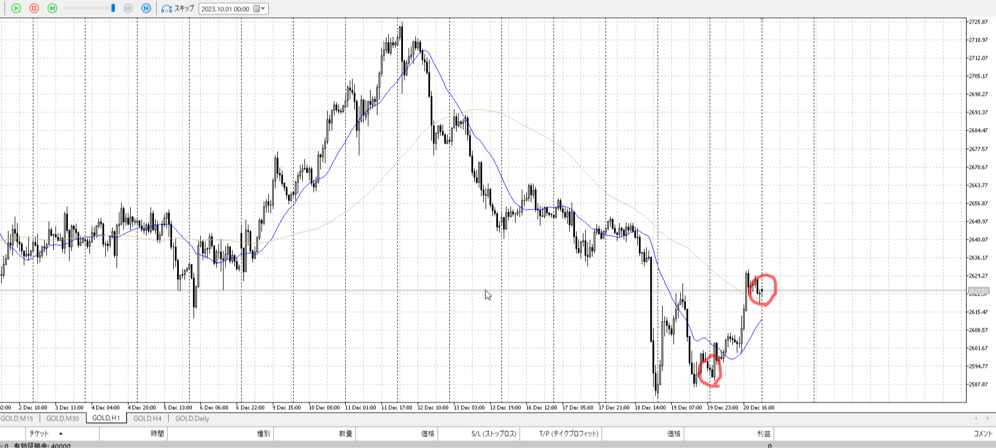Select the GOLD,H1 chart tab
Screen dimensions: 996x448
(106, 419)
